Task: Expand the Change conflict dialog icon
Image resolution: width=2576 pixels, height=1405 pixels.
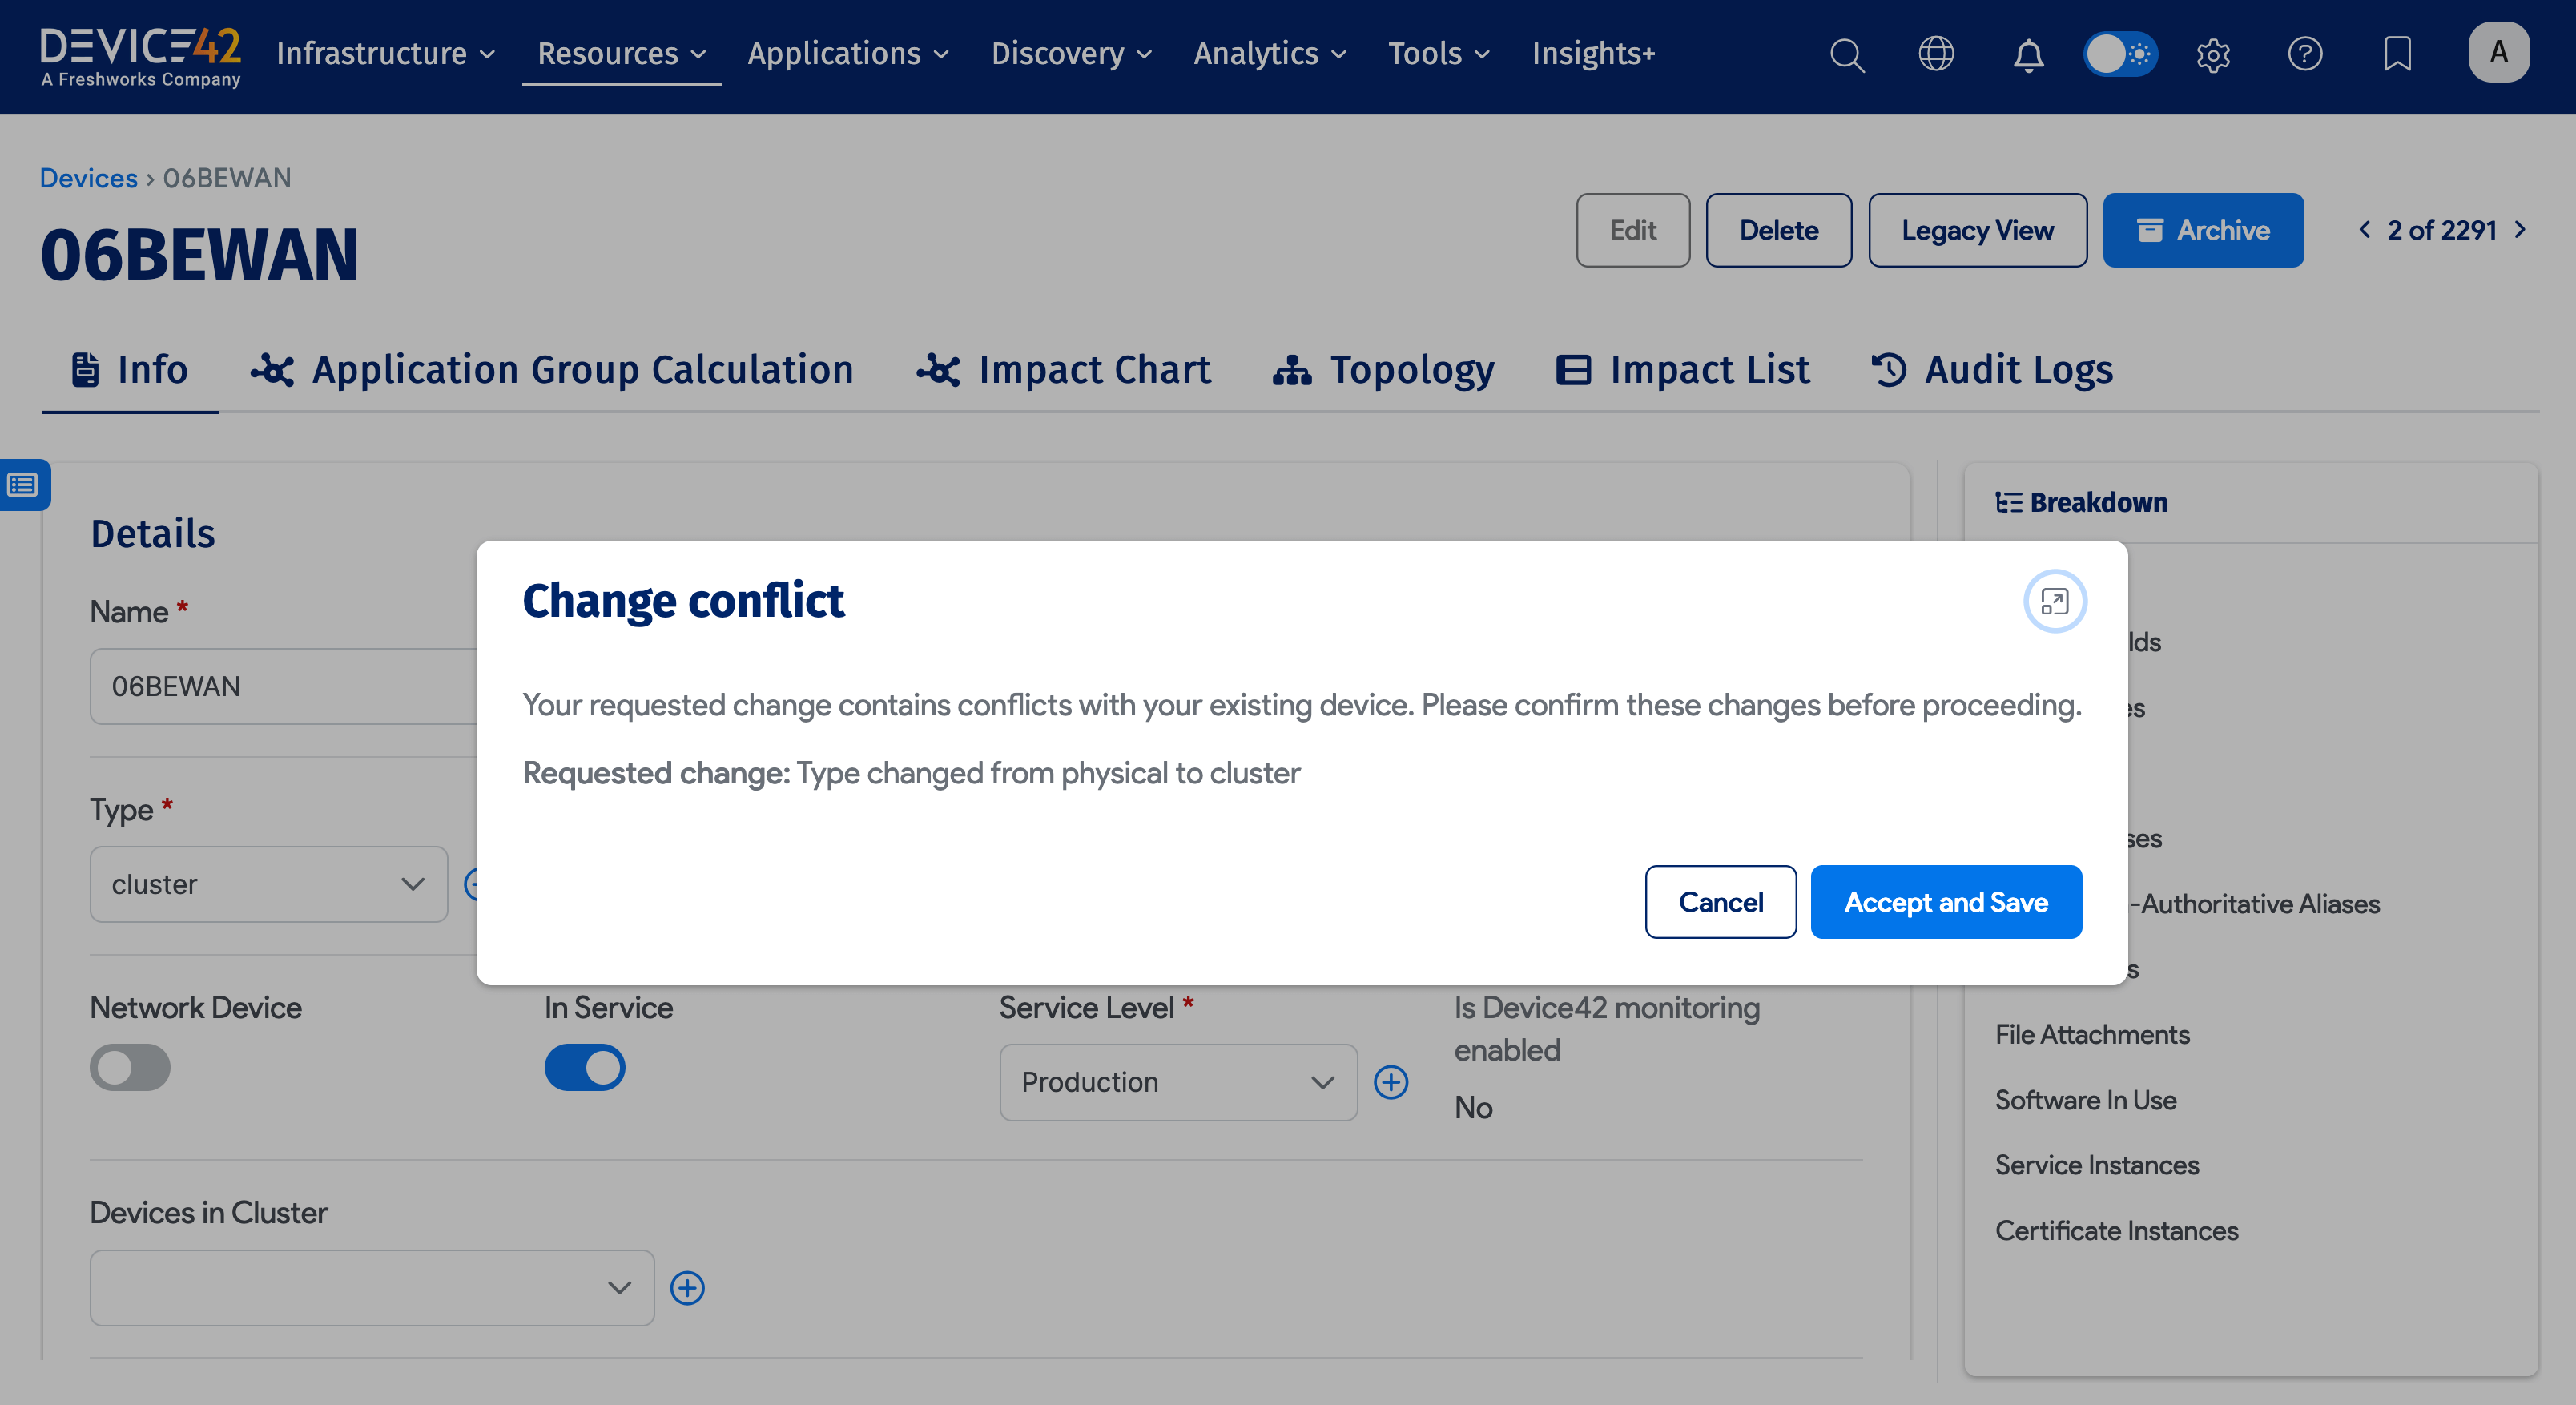Action: [x=2054, y=602]
